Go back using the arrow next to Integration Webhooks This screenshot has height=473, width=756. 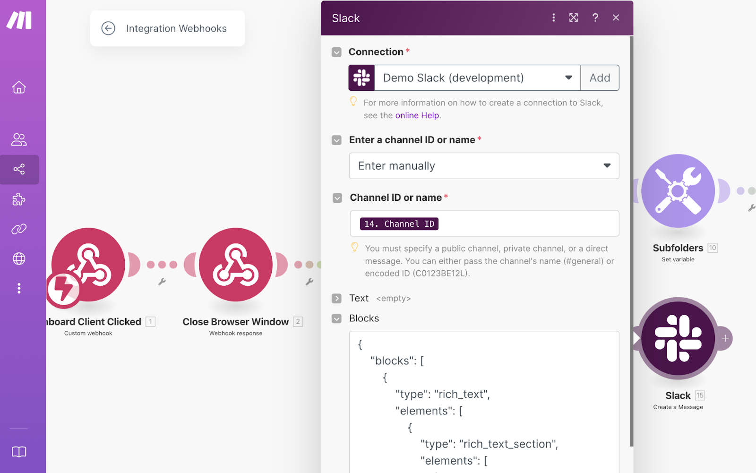[x=108, y=28]
